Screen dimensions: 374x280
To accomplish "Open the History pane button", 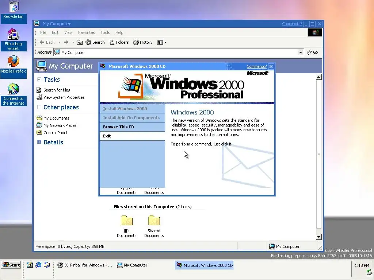I will (143, 42).
